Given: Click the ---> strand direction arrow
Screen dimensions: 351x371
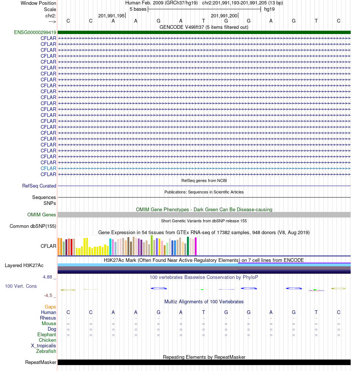Looking at the screenshot, I should pos(52,21).
